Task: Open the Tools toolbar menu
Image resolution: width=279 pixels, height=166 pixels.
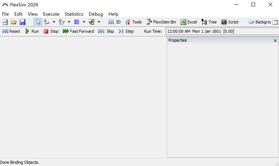Action: tap(133, 22)
